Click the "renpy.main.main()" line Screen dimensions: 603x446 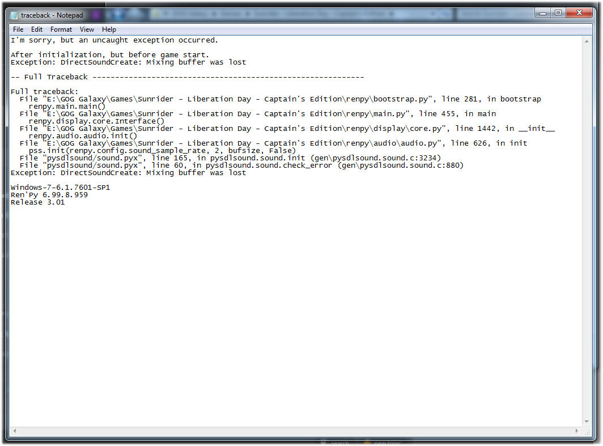click(x=67, y=107)
